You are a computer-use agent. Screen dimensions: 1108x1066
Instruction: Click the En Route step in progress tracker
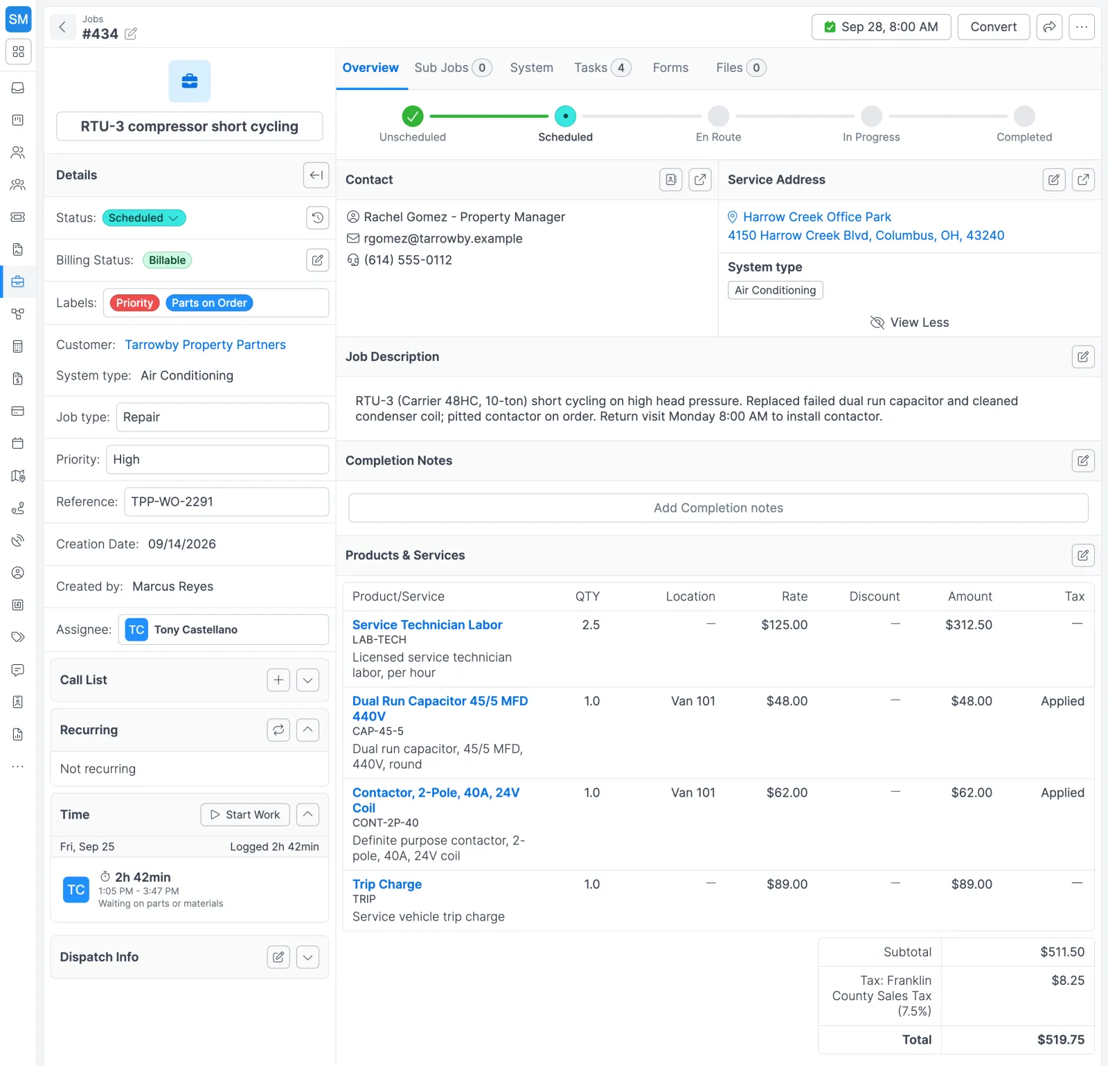pyautogui.click(x=718, y=116)
